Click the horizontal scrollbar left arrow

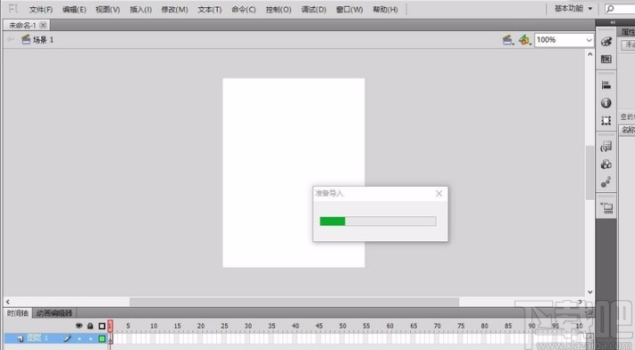[x=8, y=302]
